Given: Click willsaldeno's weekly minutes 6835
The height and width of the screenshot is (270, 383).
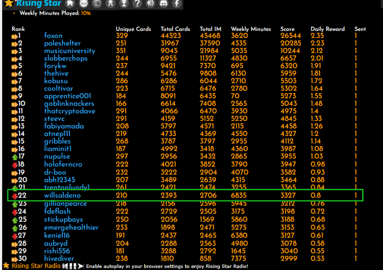Looking at the screenshot, I should 239,195.
